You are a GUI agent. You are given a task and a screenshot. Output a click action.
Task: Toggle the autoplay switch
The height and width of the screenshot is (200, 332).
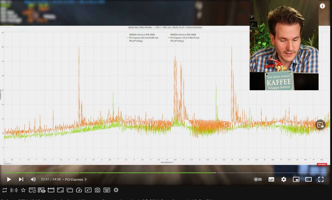pyautogui.click(x=258, y=179)
